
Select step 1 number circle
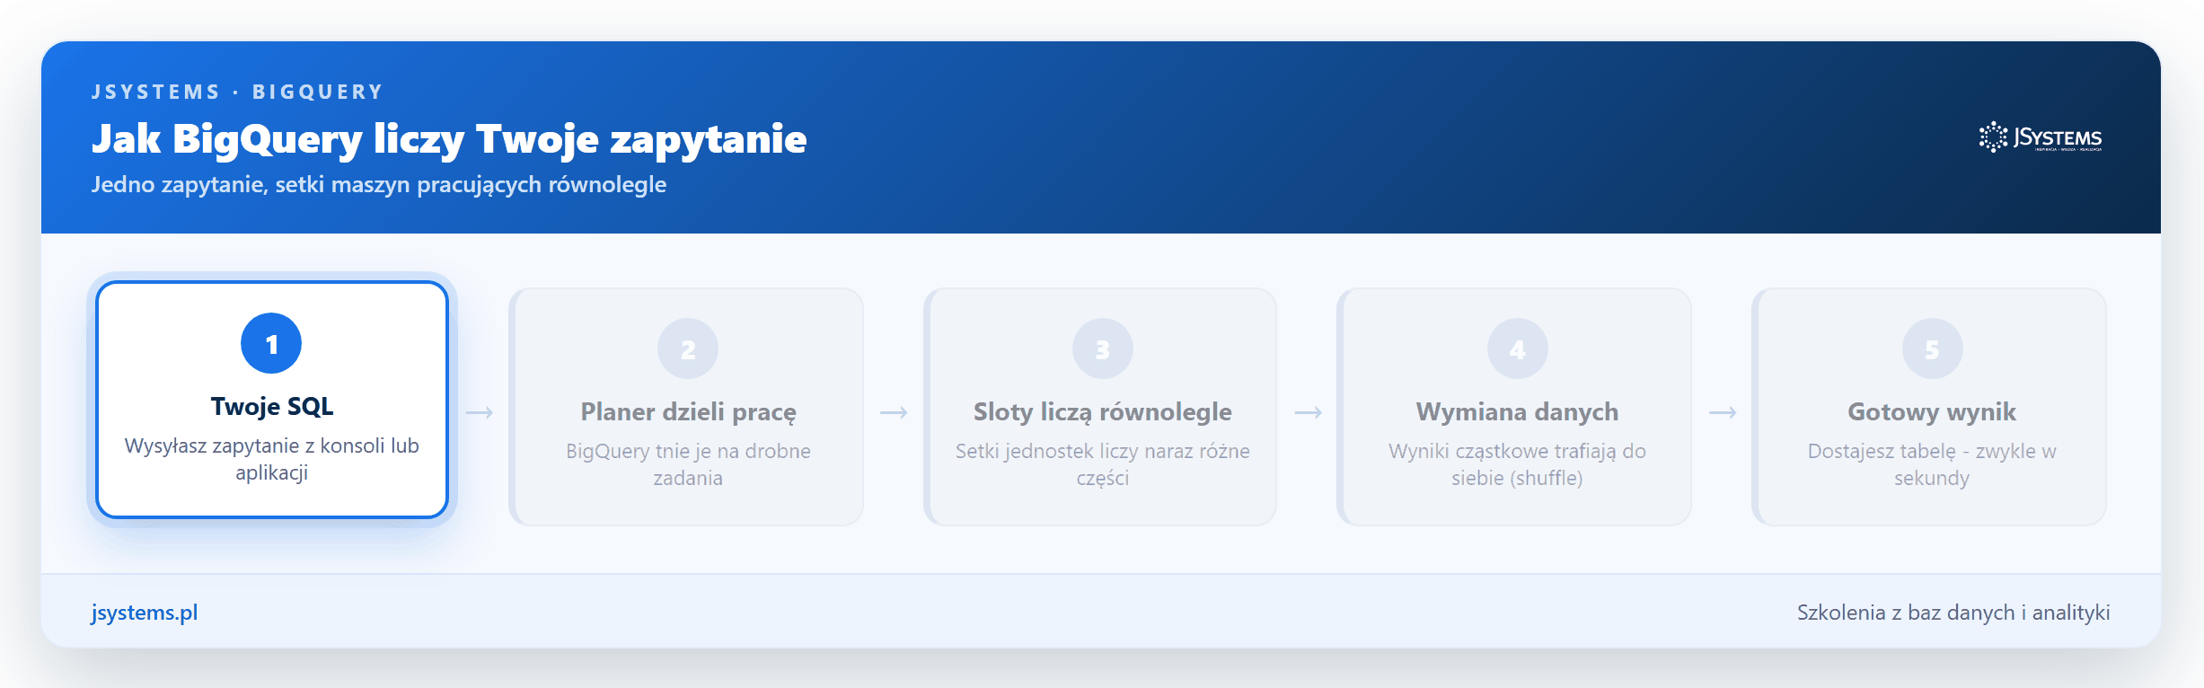point(271,343)
